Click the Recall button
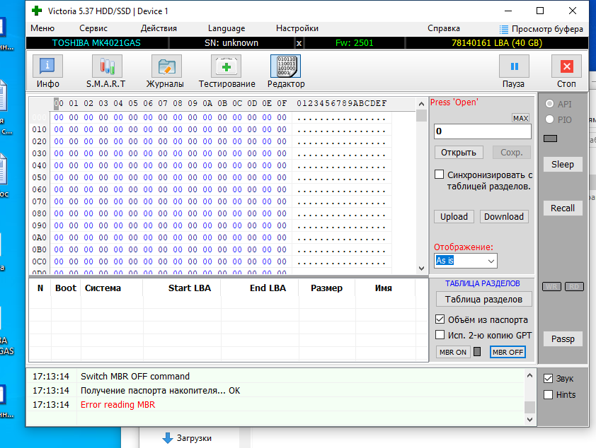Viewport: 596px width, 448px height. (x=563, y=208)
